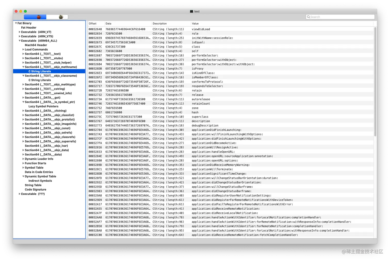Select the applicationDidReceiveMemoryWarning: row
The image size is (390, 261).
tap(230, 165)
